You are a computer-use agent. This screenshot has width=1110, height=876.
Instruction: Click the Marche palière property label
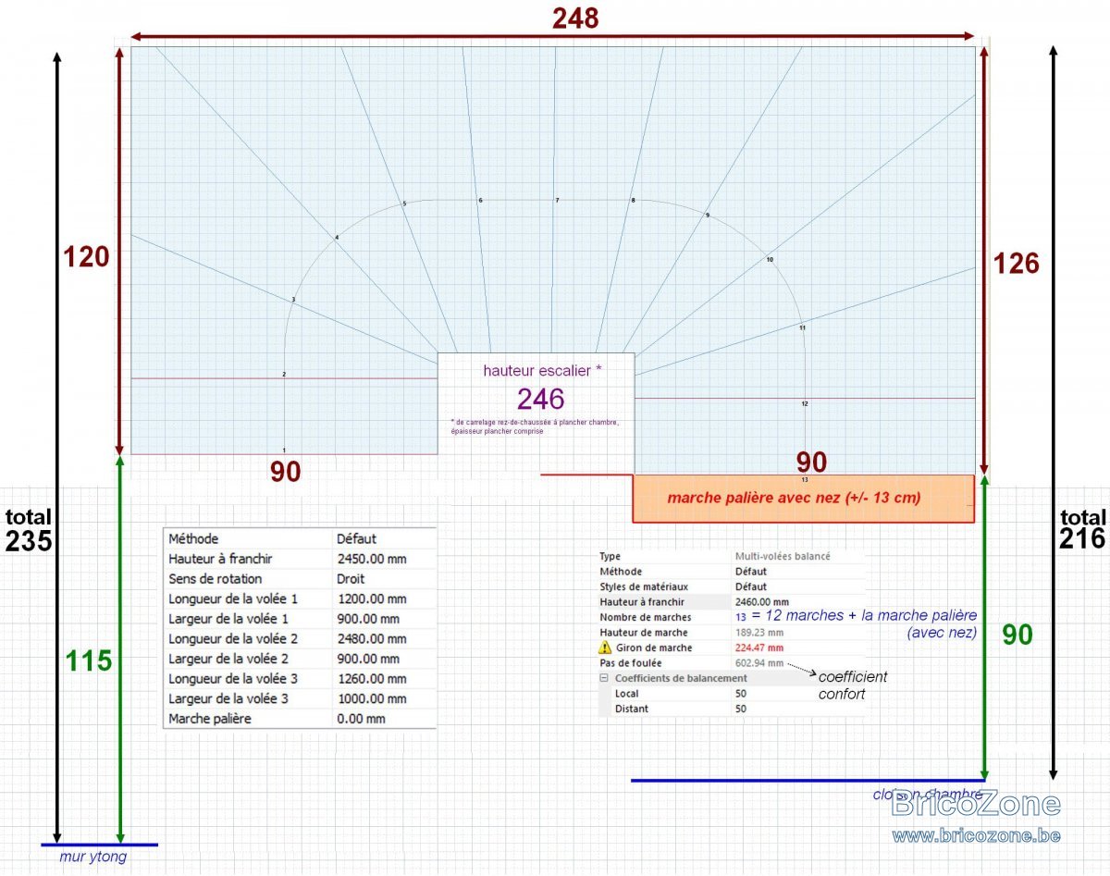pyautogui.click(x=209, y=719)
